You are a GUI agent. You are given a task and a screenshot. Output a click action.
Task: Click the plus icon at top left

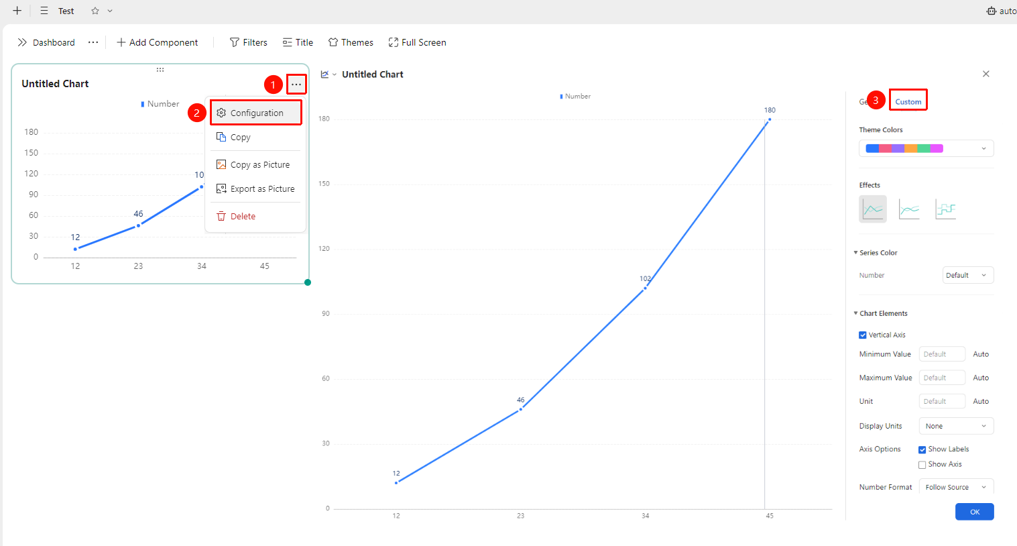(17, 11)
